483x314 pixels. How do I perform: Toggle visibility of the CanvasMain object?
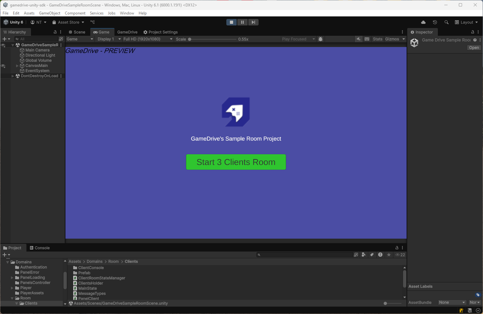tap(3, 66)
